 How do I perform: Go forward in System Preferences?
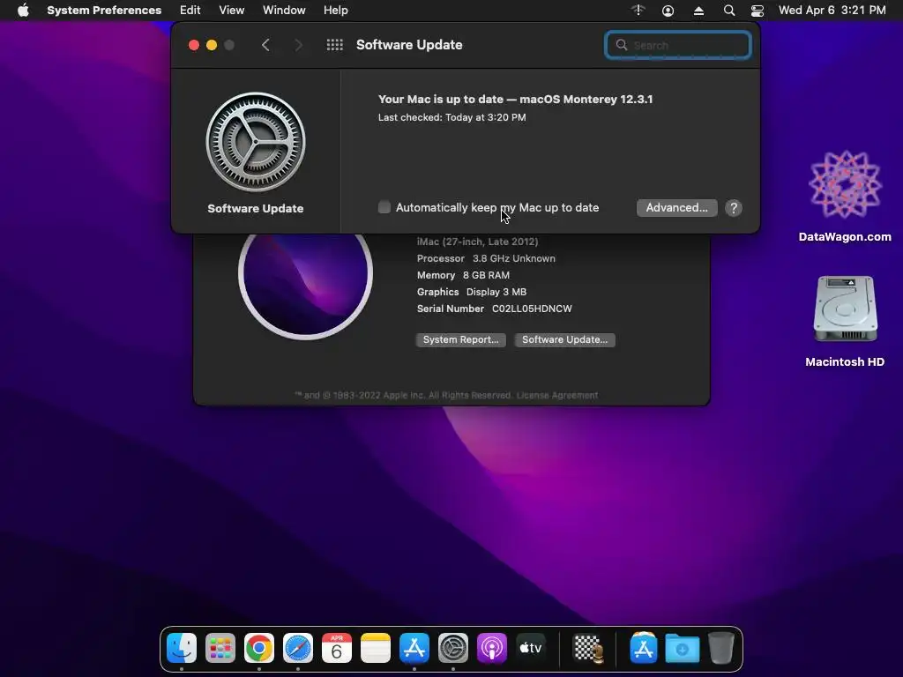pyautogui.click(x=298, y=45)
